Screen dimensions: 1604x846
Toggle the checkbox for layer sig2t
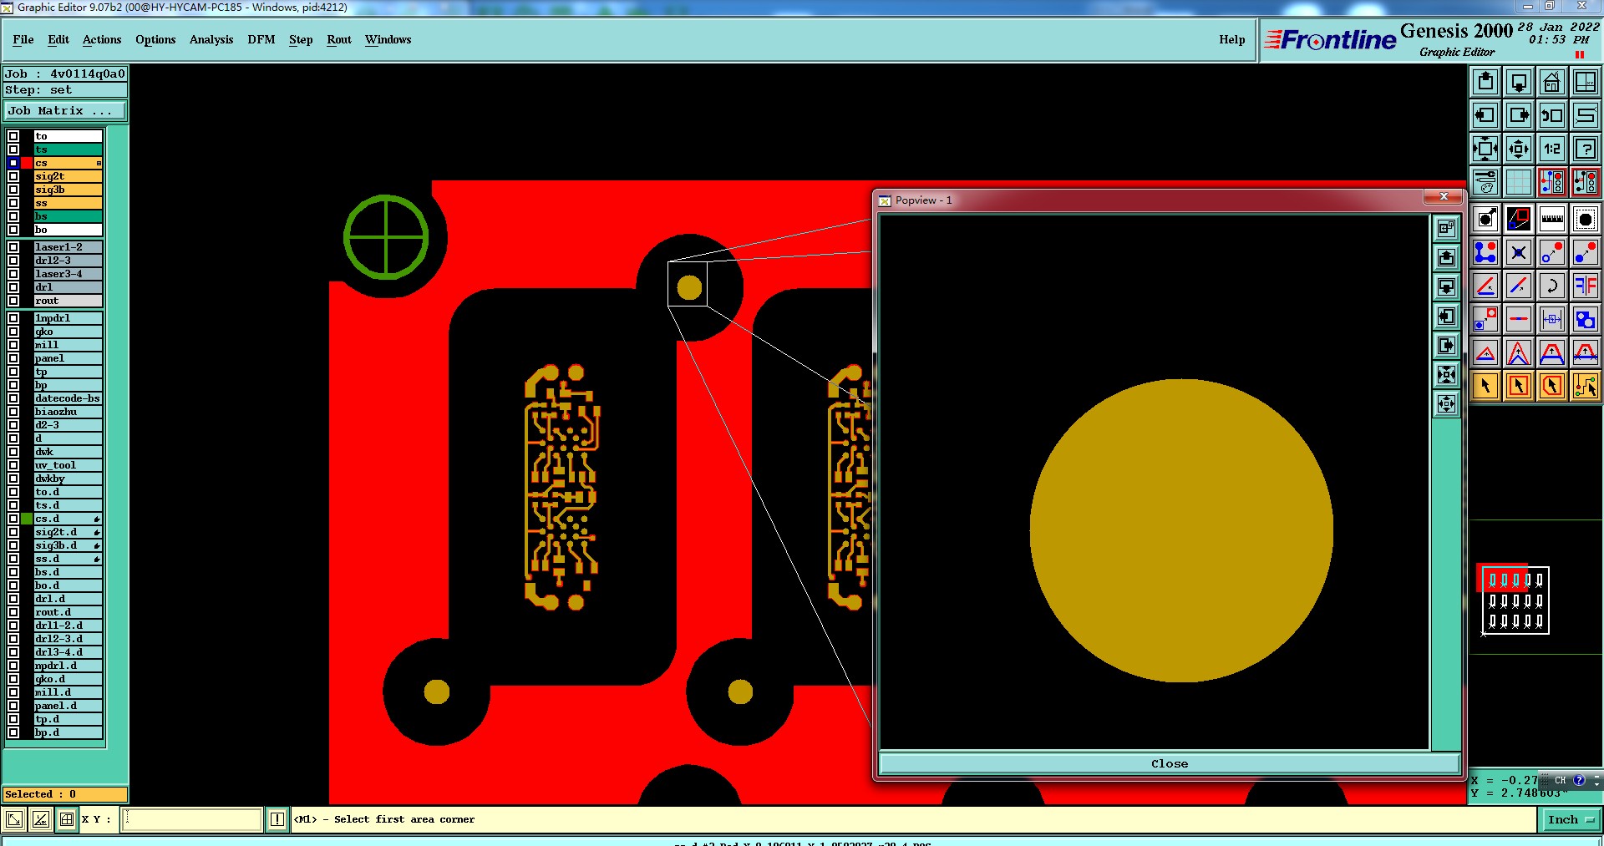click(13, 176)
